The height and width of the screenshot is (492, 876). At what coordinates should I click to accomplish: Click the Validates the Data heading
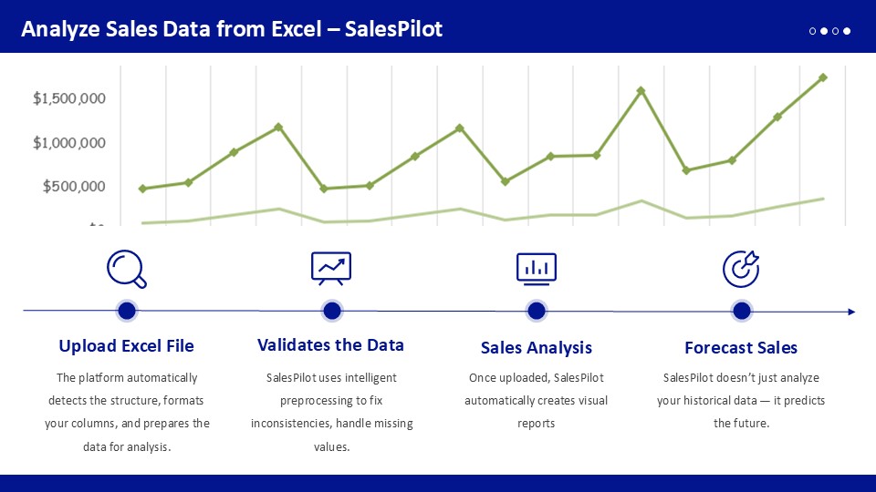pyautogui.click(x=330, y=345)
